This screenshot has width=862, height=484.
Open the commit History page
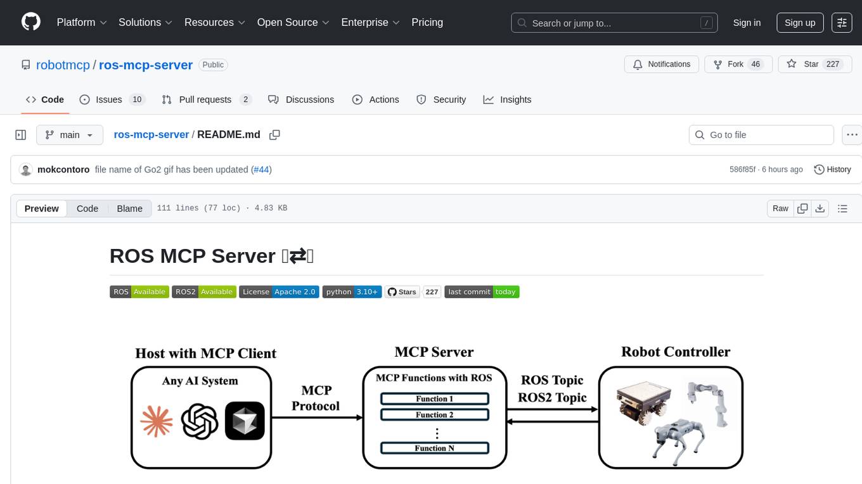[832, 170]
